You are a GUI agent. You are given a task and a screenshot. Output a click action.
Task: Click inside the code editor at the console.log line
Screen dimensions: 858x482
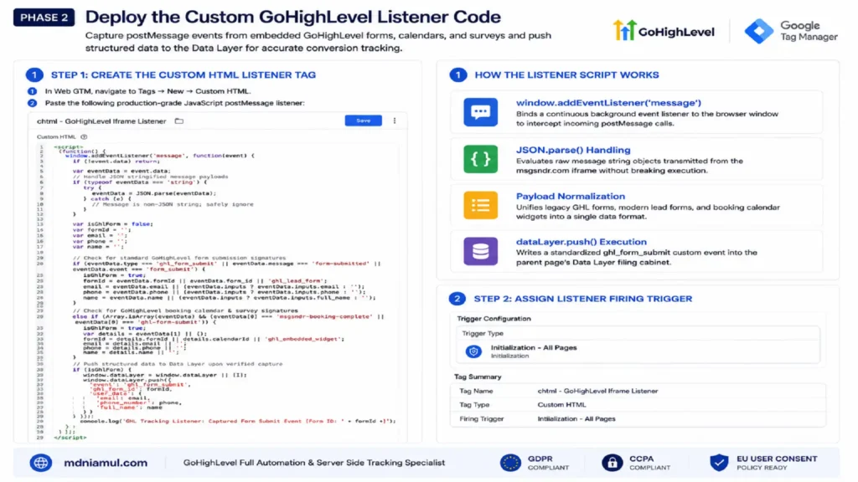click(x=237, y=422)
